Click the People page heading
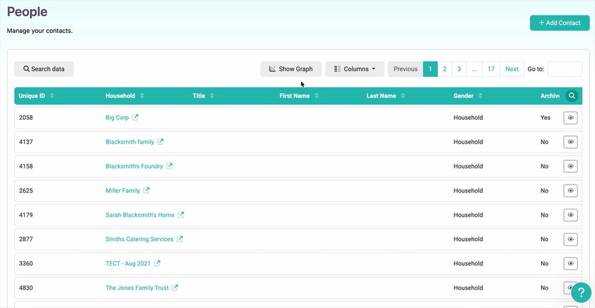595x308 pixels. click(x=27, y=12)
